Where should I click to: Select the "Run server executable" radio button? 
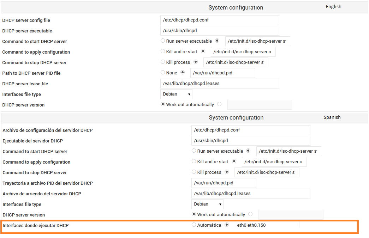coord(162,41)
